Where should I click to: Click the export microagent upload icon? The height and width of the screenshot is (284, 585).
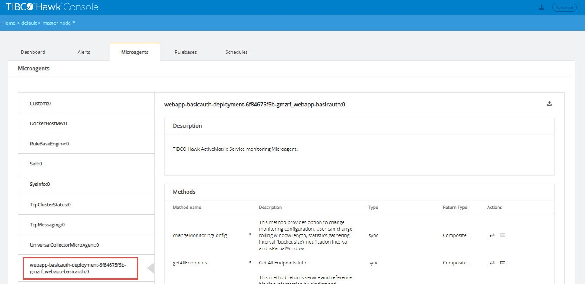point(549,103)
